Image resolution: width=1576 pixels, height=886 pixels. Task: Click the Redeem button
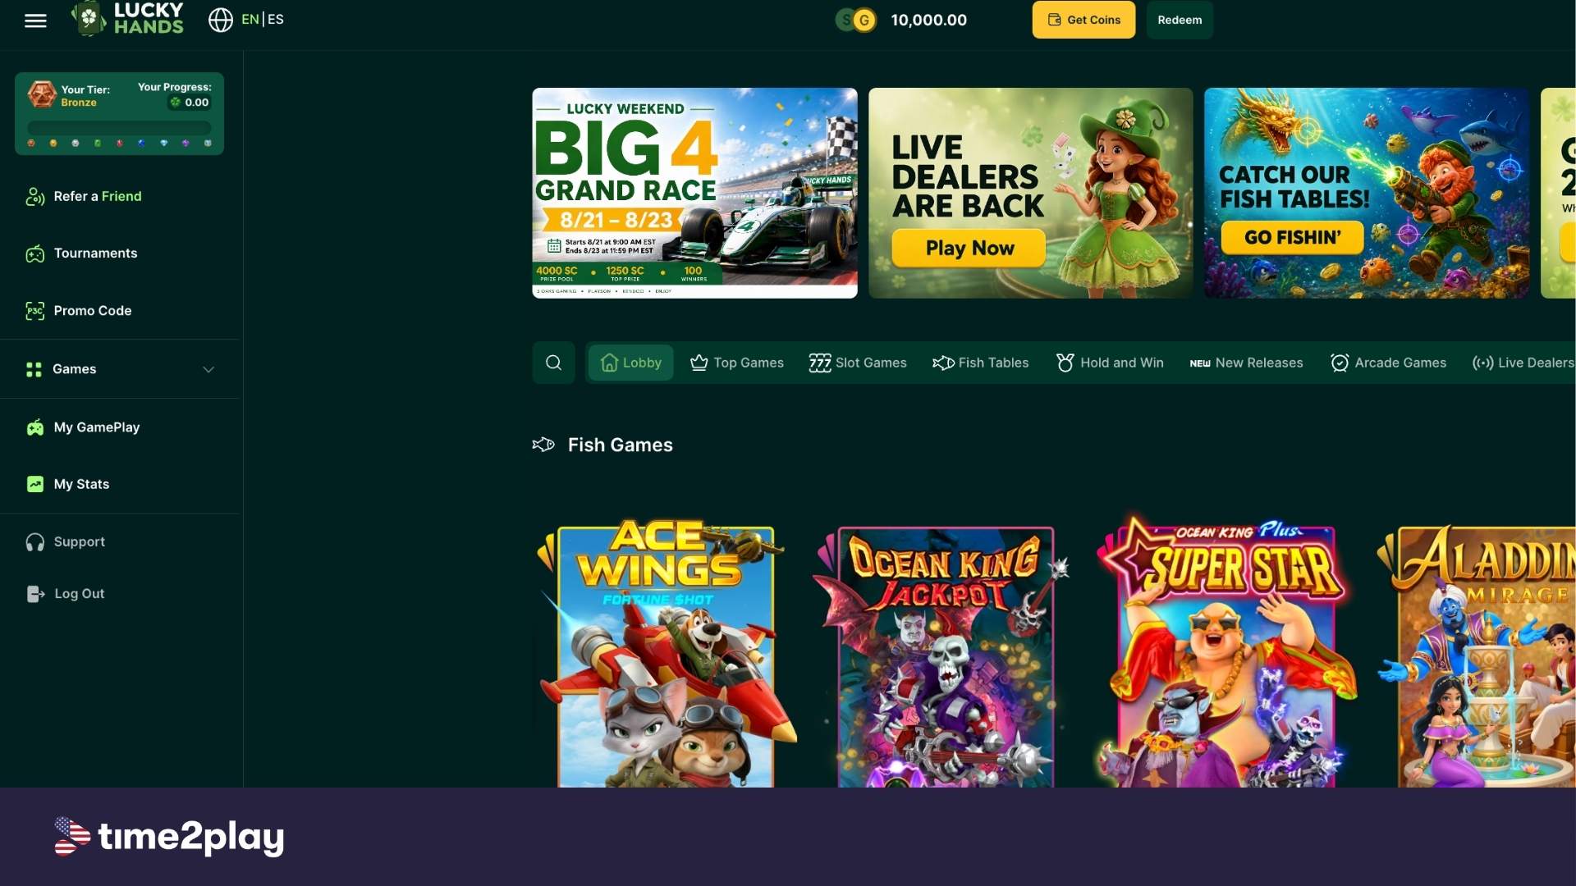point(1180,20)
